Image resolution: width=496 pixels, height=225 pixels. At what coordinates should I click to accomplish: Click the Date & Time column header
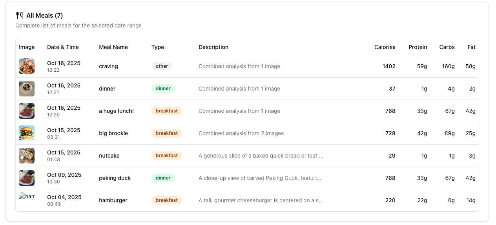63,47
